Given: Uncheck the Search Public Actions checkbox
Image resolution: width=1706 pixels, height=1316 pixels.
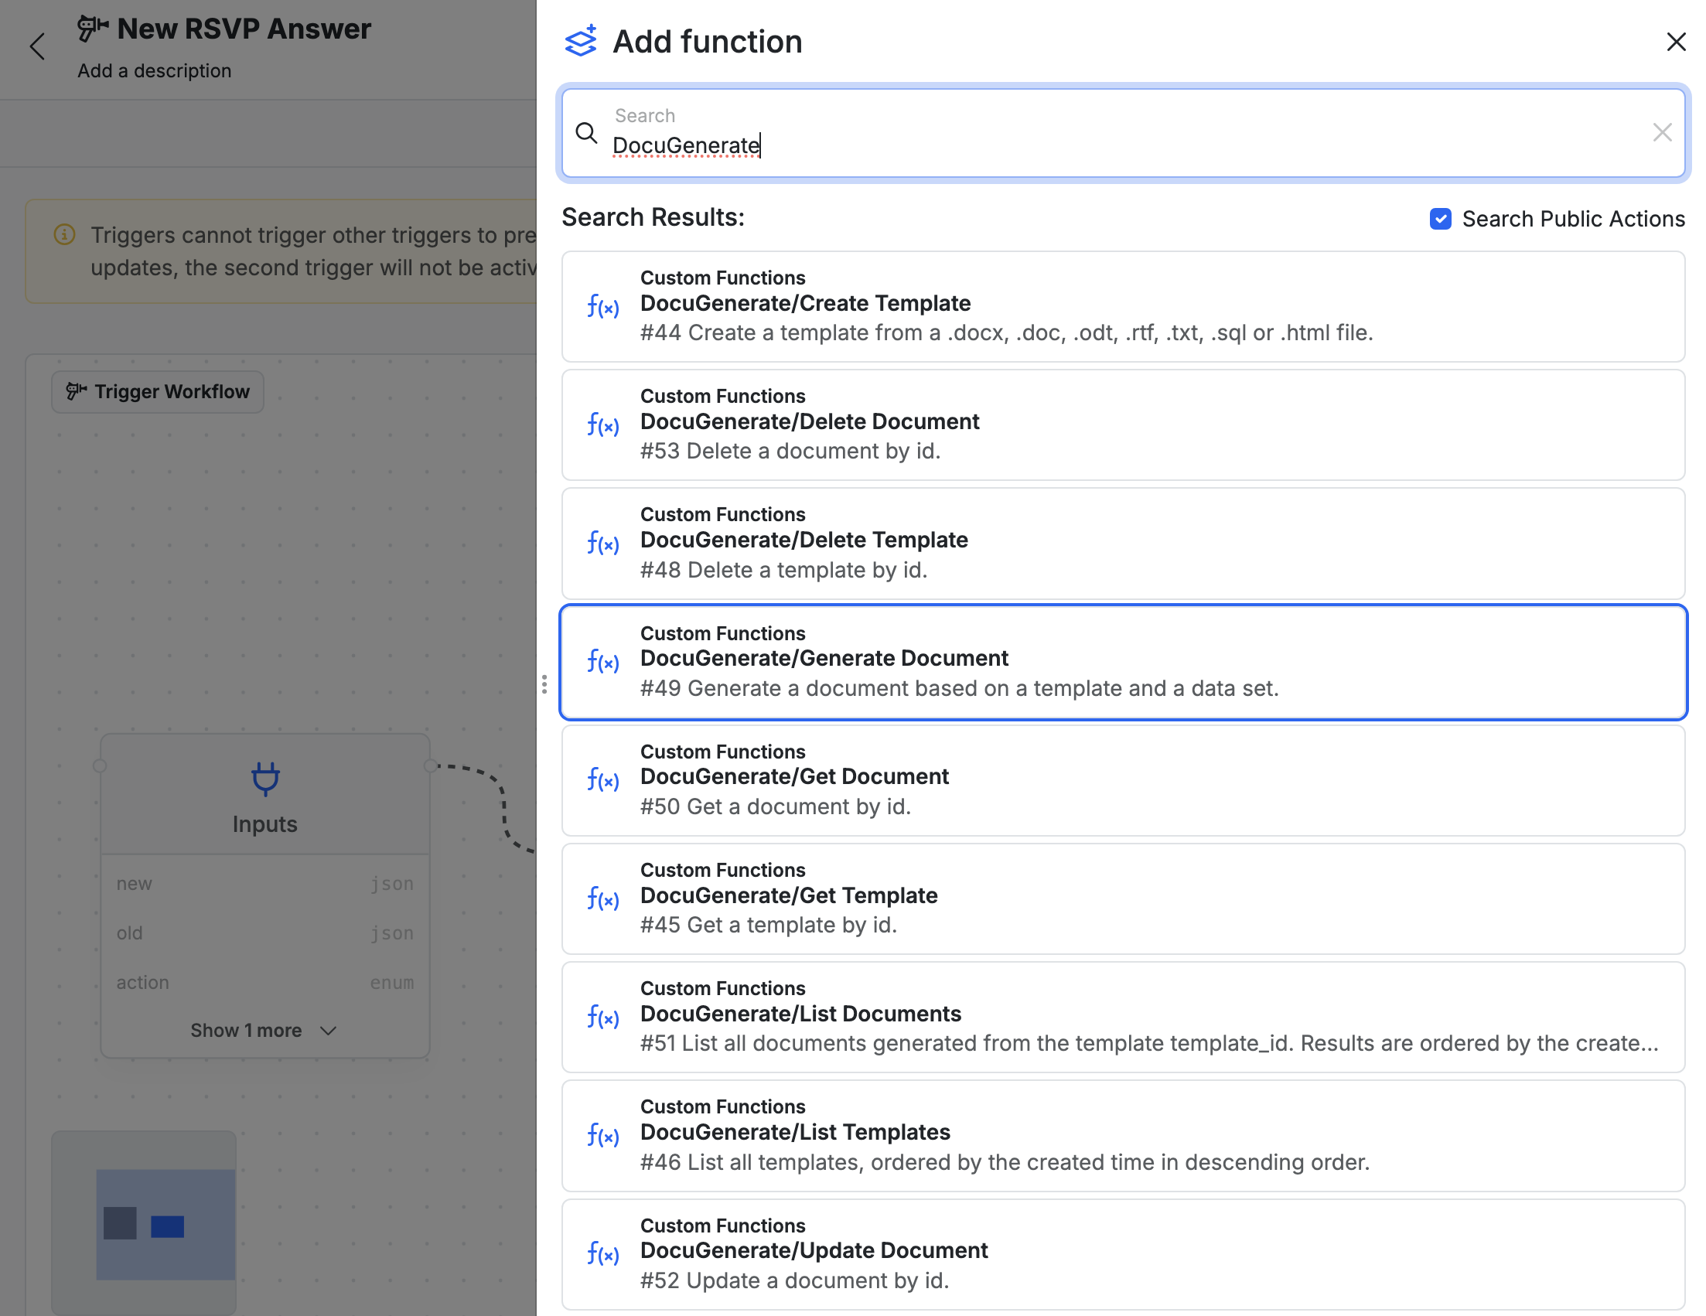Looking at the screenshot, I should (1442, 220).
